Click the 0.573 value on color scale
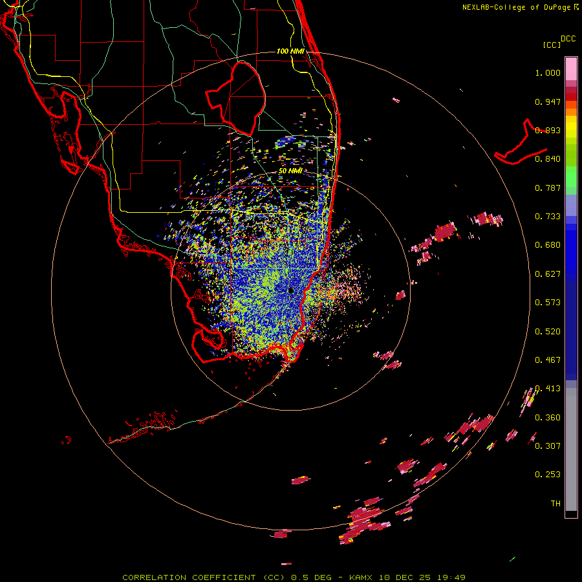Screen dimensions: 582x582 (548, 303)
